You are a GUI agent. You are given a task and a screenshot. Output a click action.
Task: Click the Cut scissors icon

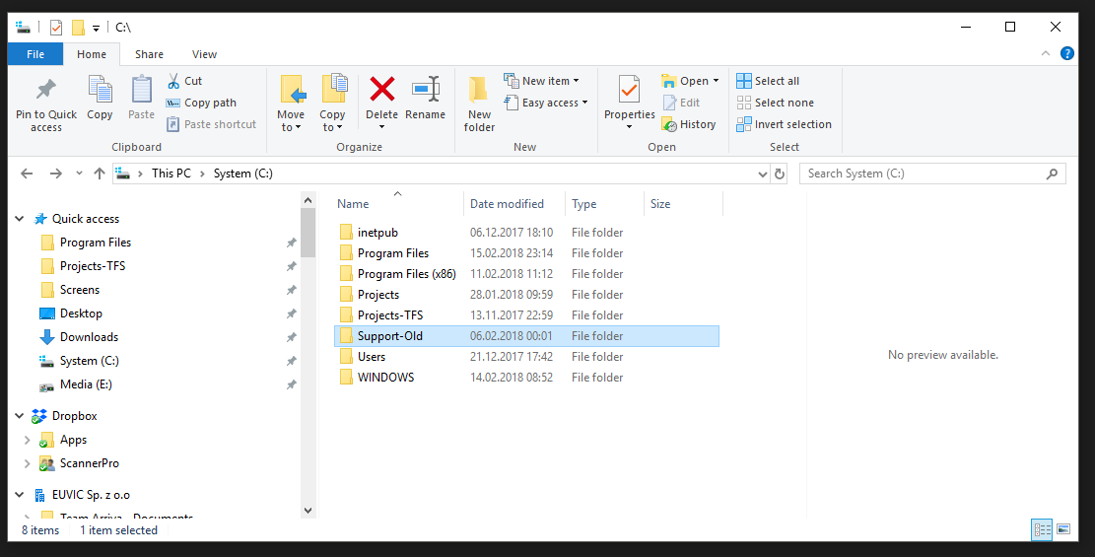coord(173,81)
